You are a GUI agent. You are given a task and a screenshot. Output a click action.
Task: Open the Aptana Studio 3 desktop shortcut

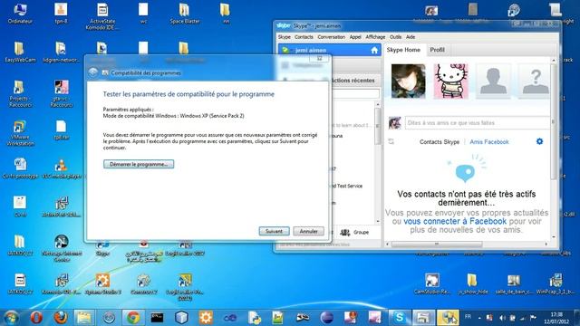coord(102,283)
